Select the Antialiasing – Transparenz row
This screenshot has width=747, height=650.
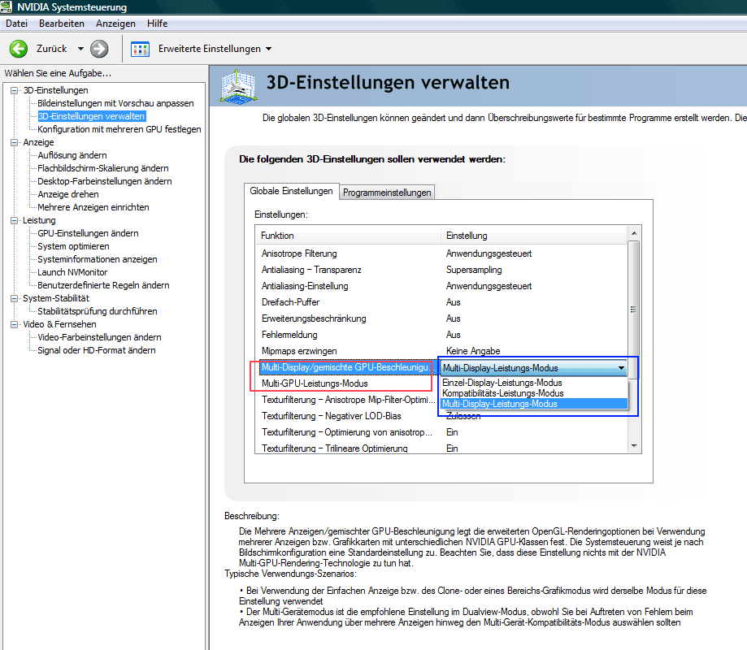441,270
